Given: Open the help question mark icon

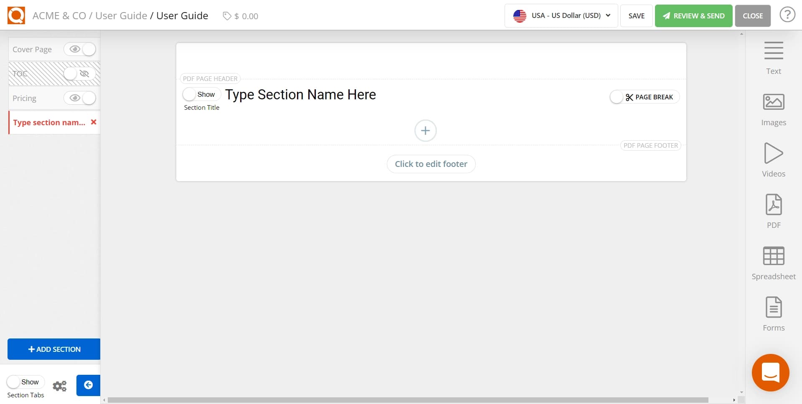Looking at the screenshot, I should [787, 14].
